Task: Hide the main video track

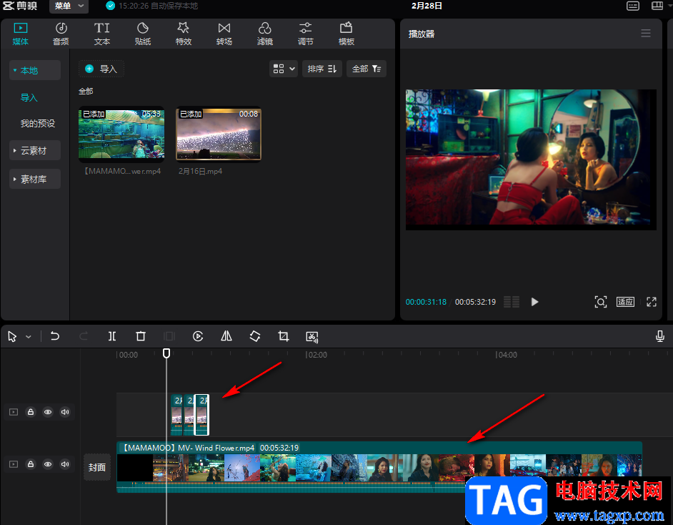Action: click(x=48, y=464)
